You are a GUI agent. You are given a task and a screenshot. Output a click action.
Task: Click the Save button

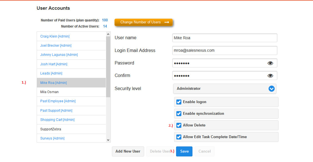(184, 151)
